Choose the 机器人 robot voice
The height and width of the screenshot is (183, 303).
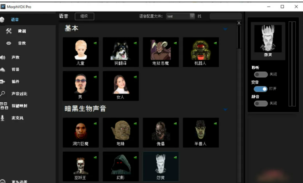[x=201, y=52]
